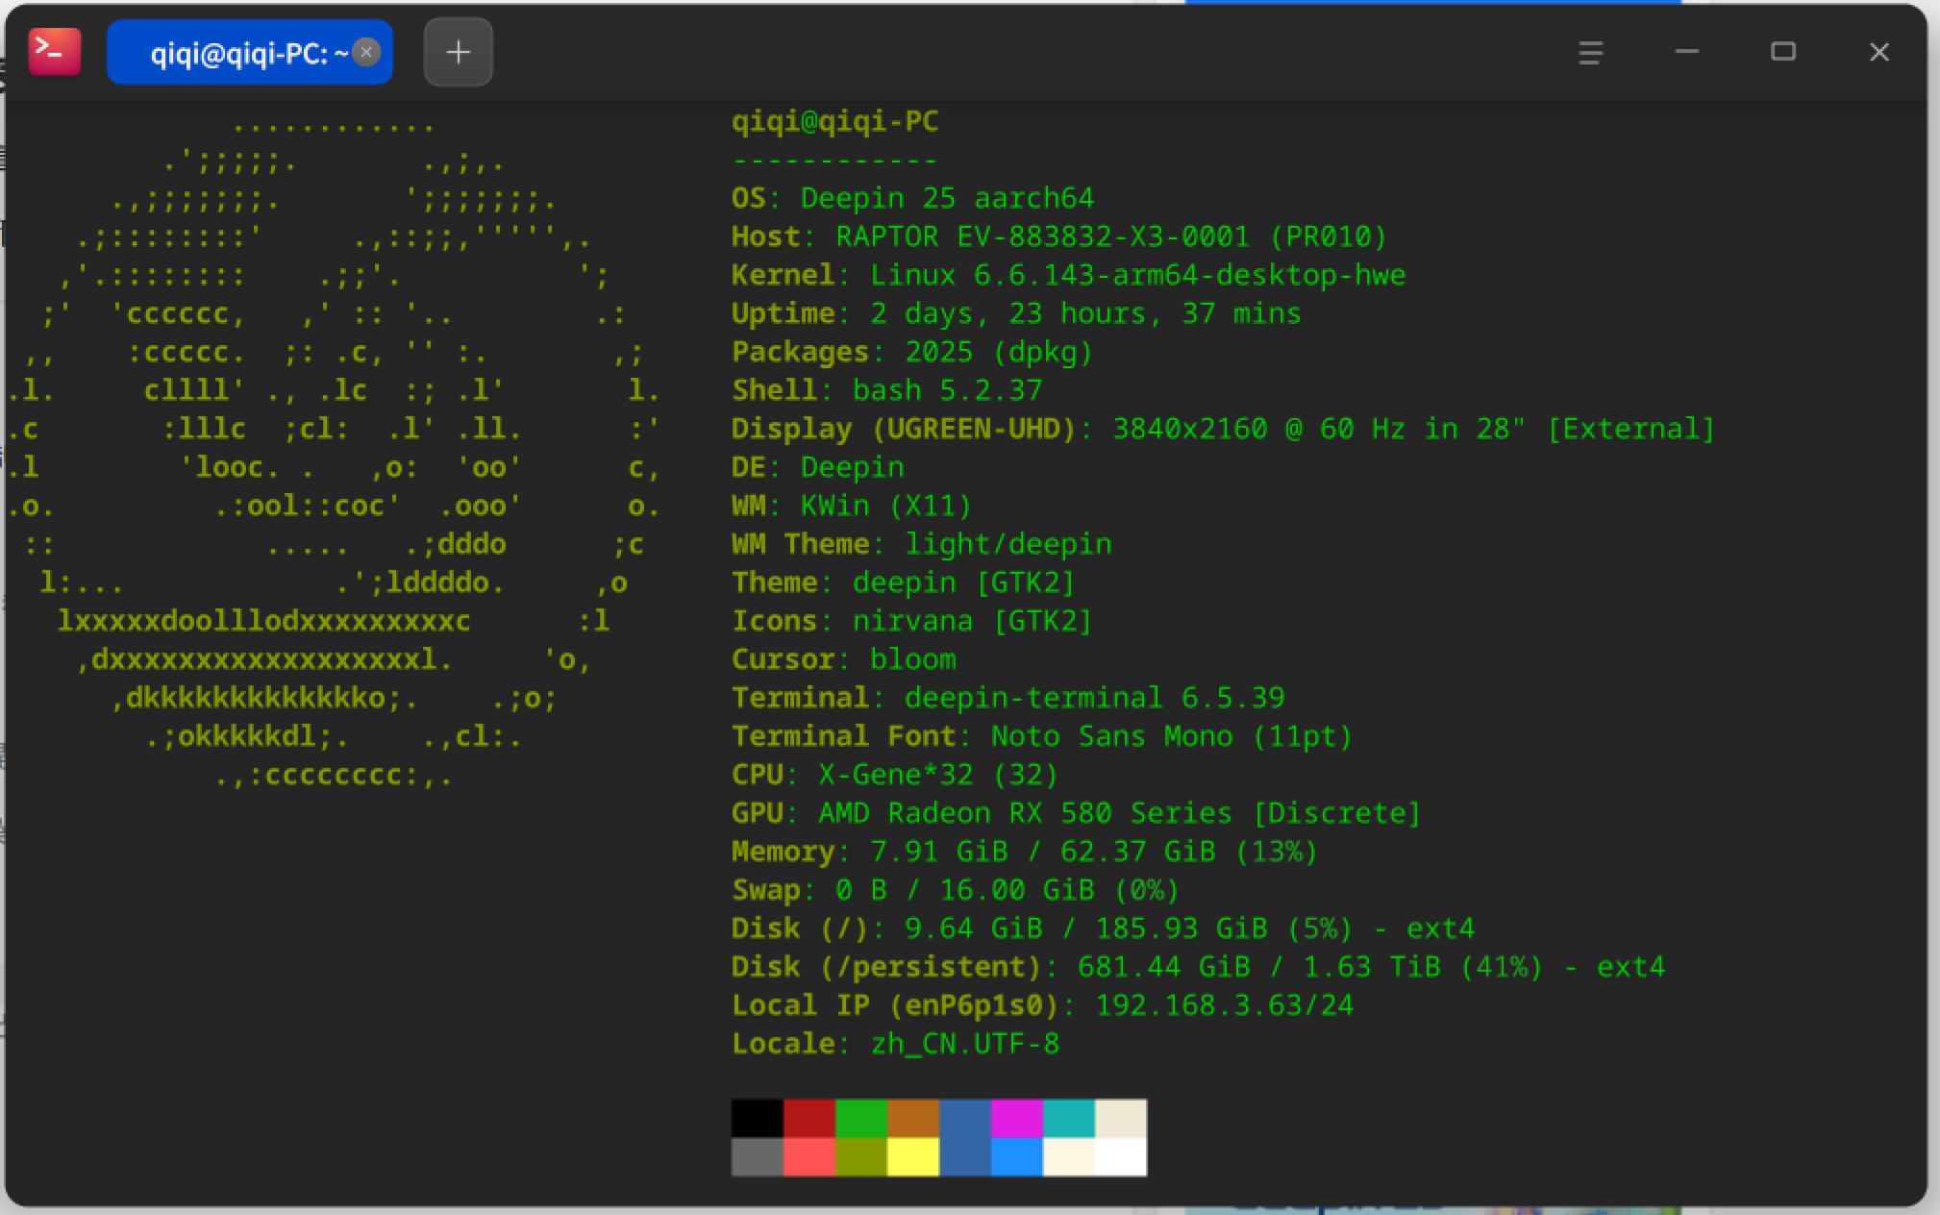1940x1215 pixels.
Task: Close the qiqi@qiqi-PC tab
Action: tap(366, 52)
